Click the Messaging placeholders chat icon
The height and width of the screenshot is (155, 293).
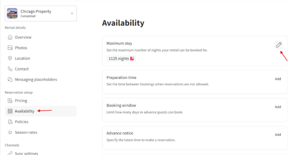(10, 80)
